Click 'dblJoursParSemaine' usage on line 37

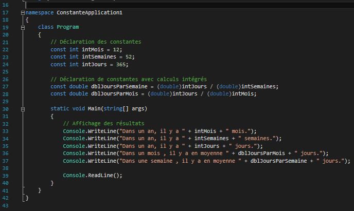point(278,161)
